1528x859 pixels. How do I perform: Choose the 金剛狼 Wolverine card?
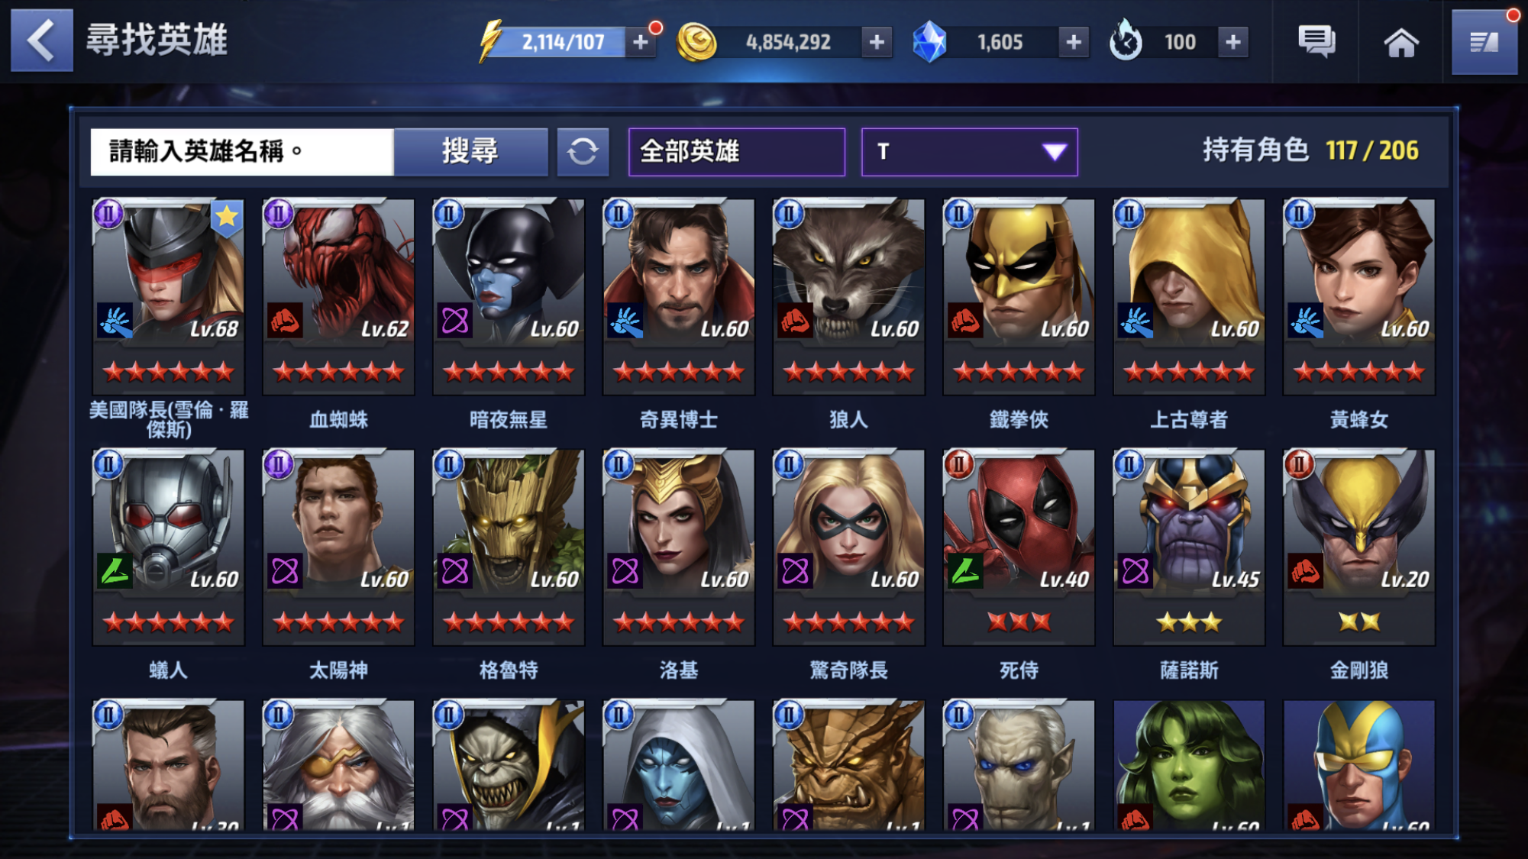click(x=1359, y=547)
